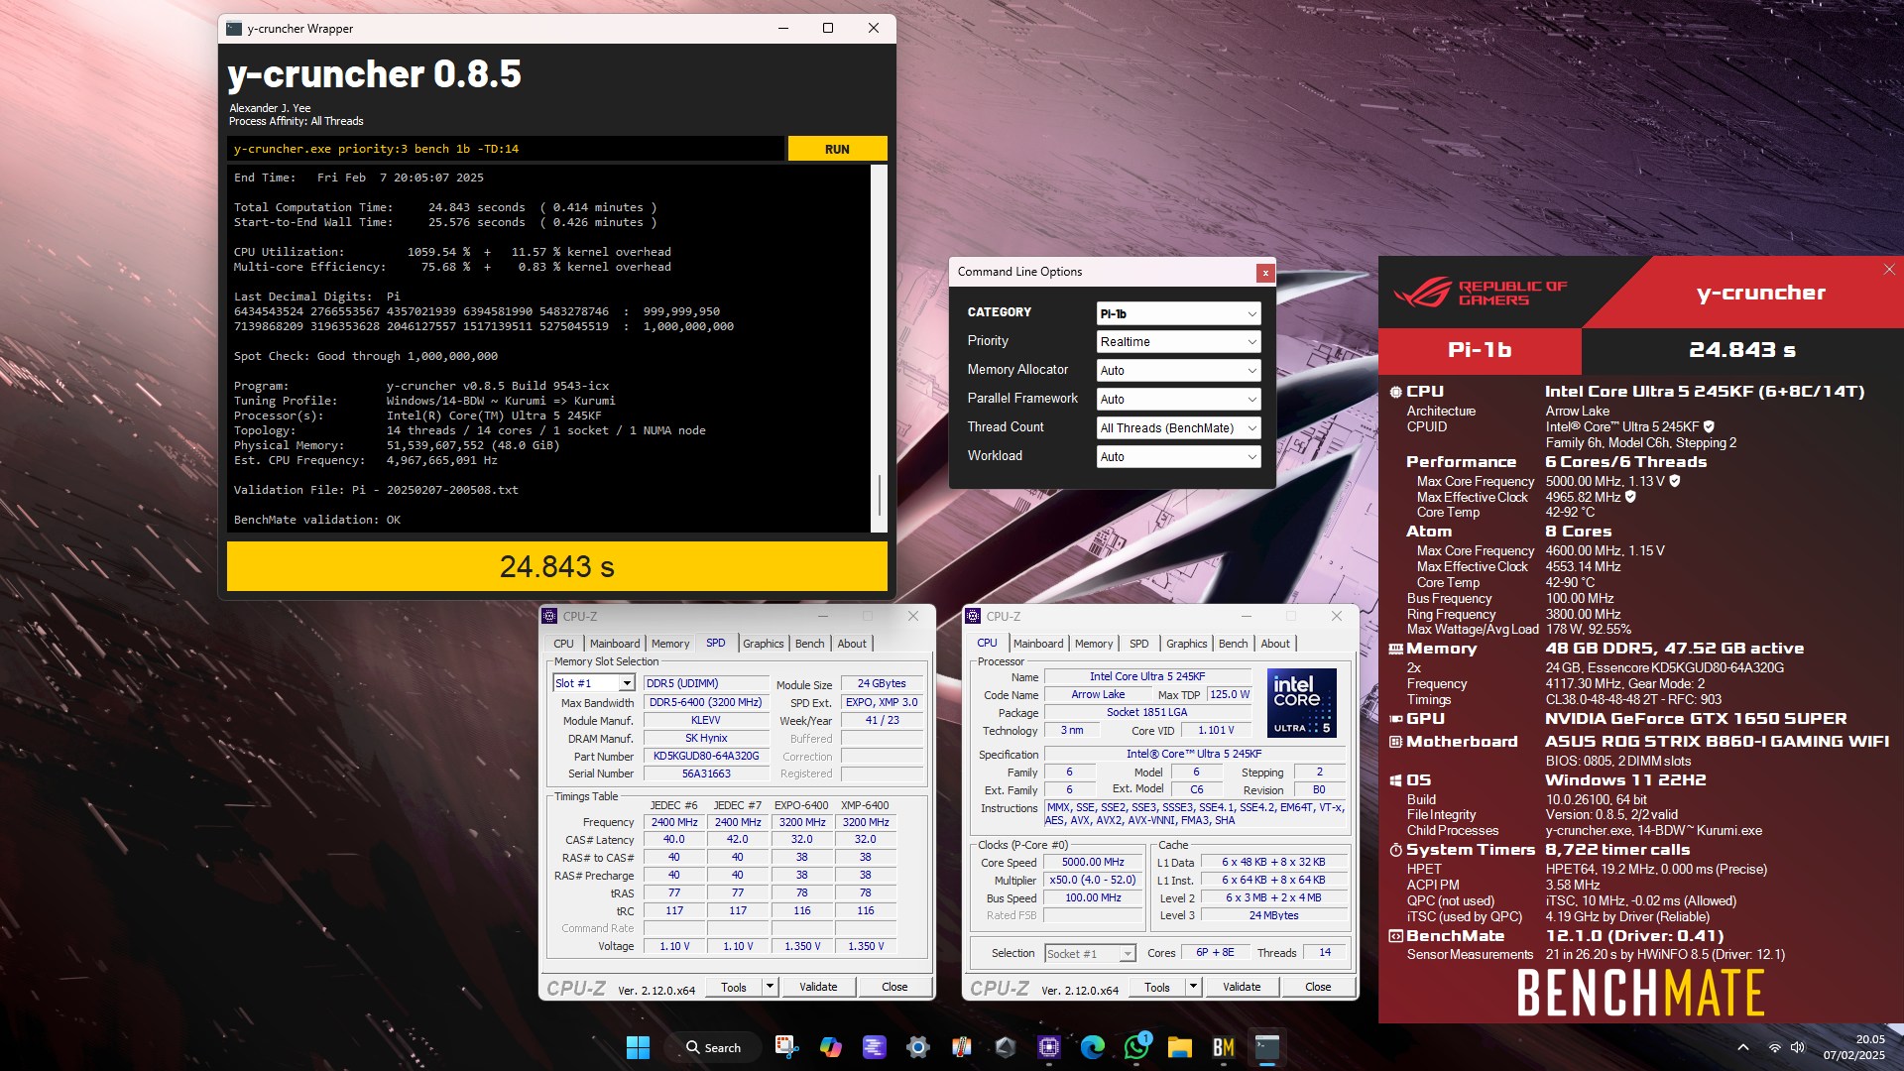Open the CATEGORY Pi-1b dropdown
The height and width of the screenshot is (1071, 1904).
1178,313
